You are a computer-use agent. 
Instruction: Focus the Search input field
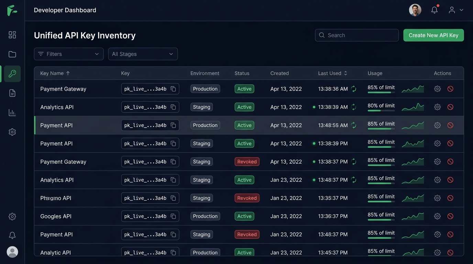[357, 35]
